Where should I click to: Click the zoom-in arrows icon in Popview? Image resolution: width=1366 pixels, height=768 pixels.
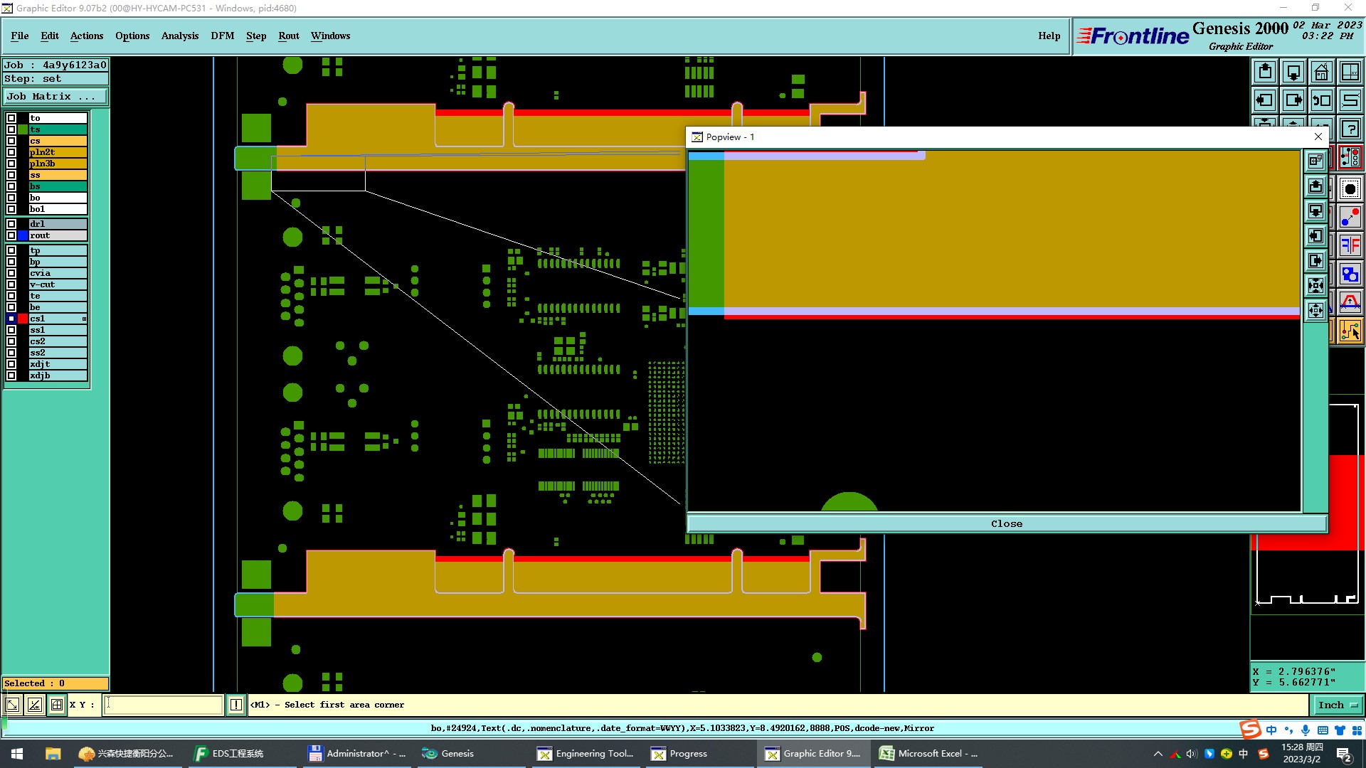click(x=1315, y=285)
